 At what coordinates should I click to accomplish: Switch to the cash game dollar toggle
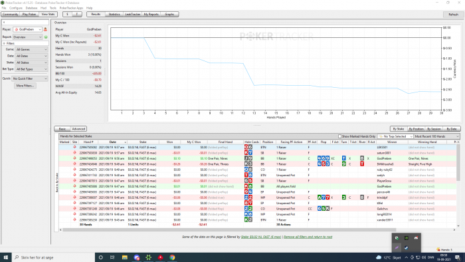(x=67, y=14)
